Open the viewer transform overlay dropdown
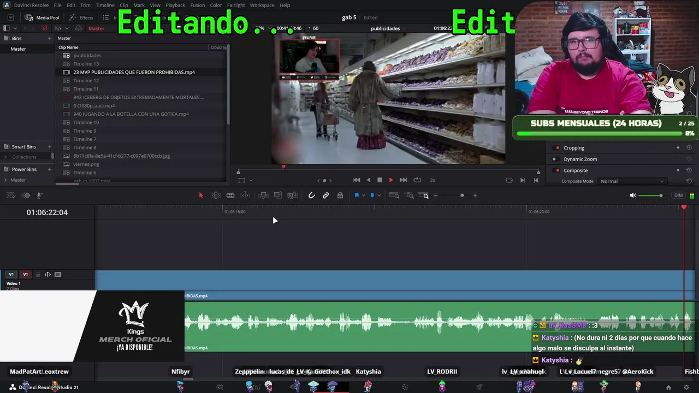The width and height of the screenshot is (699, 393). point(251,180)
